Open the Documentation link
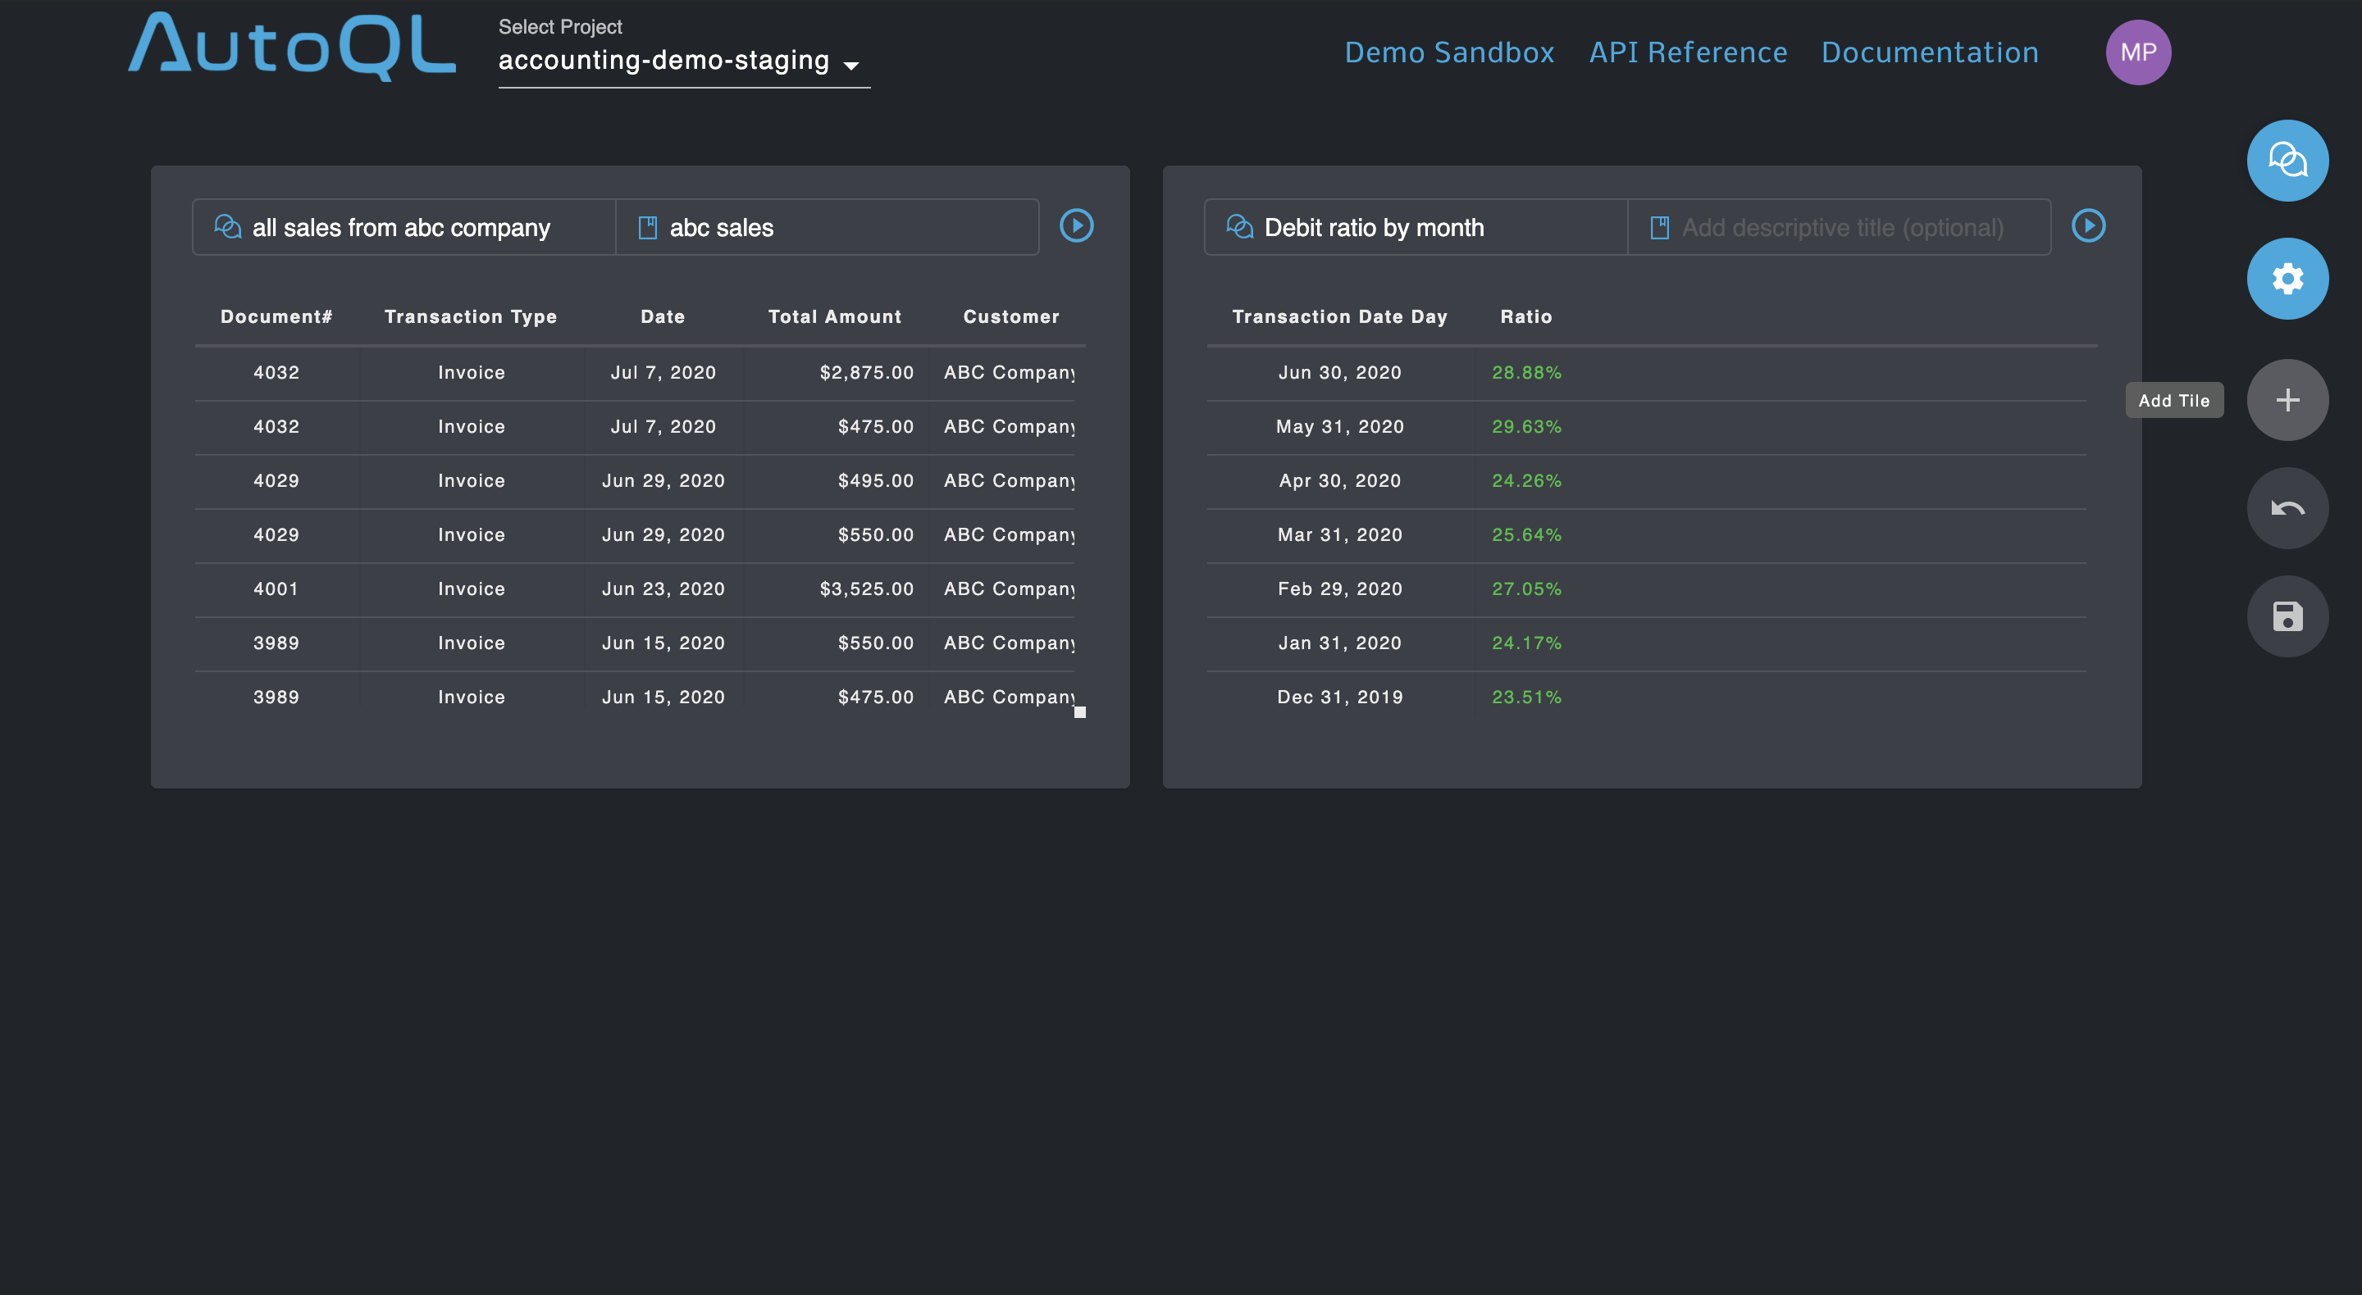Viewport: 2362px width, 1295px height. click(1929, 52)
